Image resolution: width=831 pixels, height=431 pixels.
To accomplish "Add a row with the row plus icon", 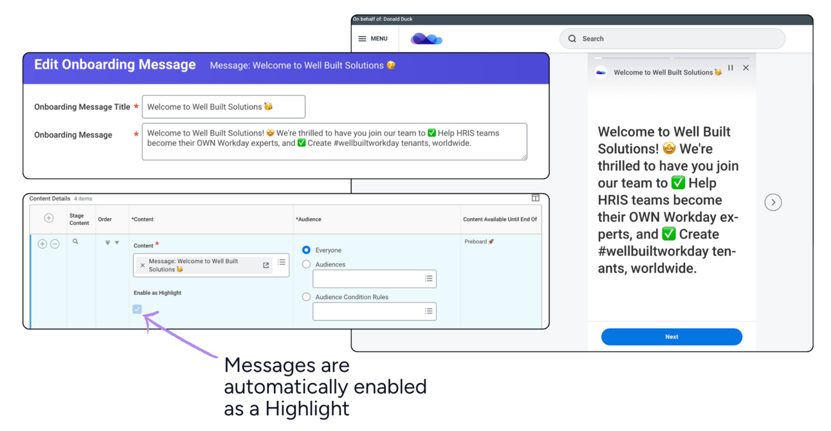I will (x=42, y=244).
